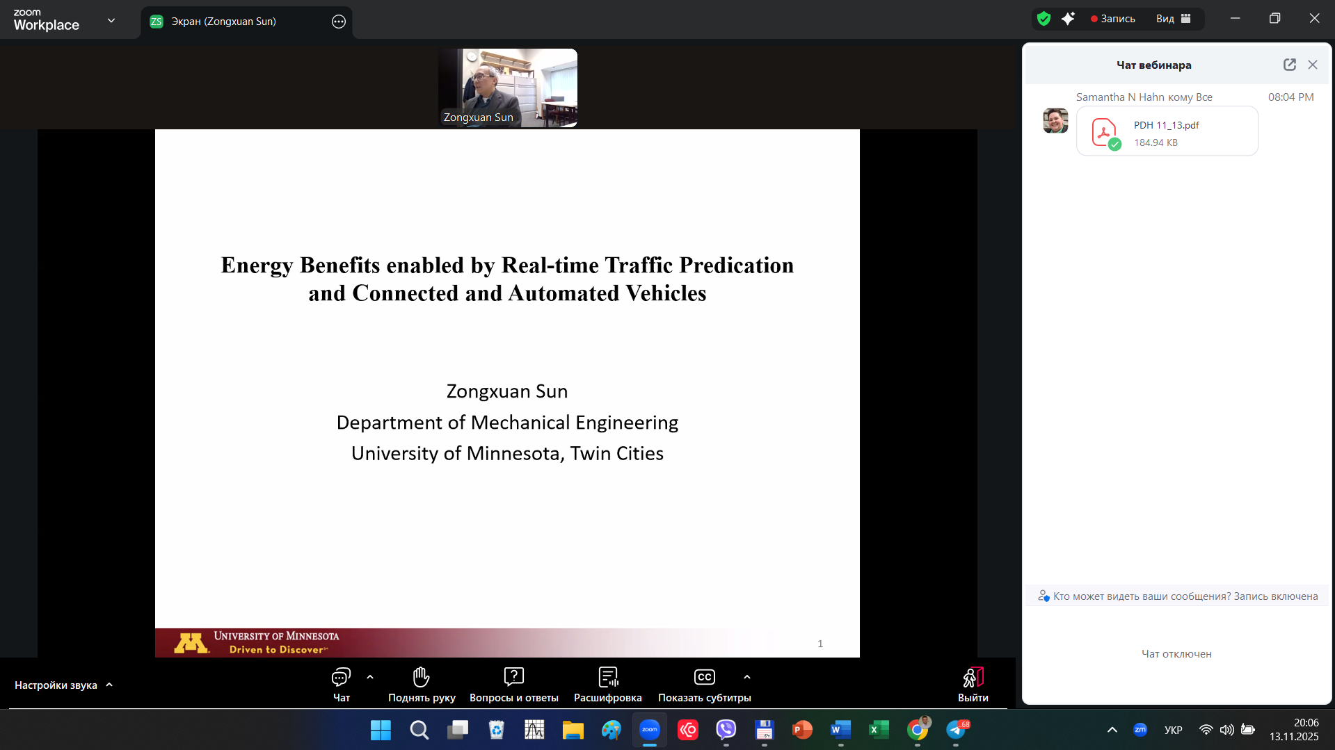Expand caption options arrow beside subtitles

(747, 677)
